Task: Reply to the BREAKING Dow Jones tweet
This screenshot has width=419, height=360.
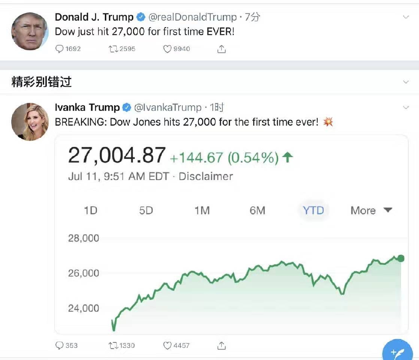Action: [x=60, y=345]
